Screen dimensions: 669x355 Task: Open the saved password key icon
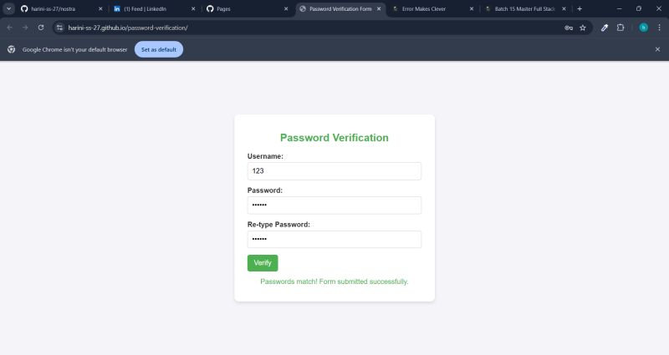[569, 28]
